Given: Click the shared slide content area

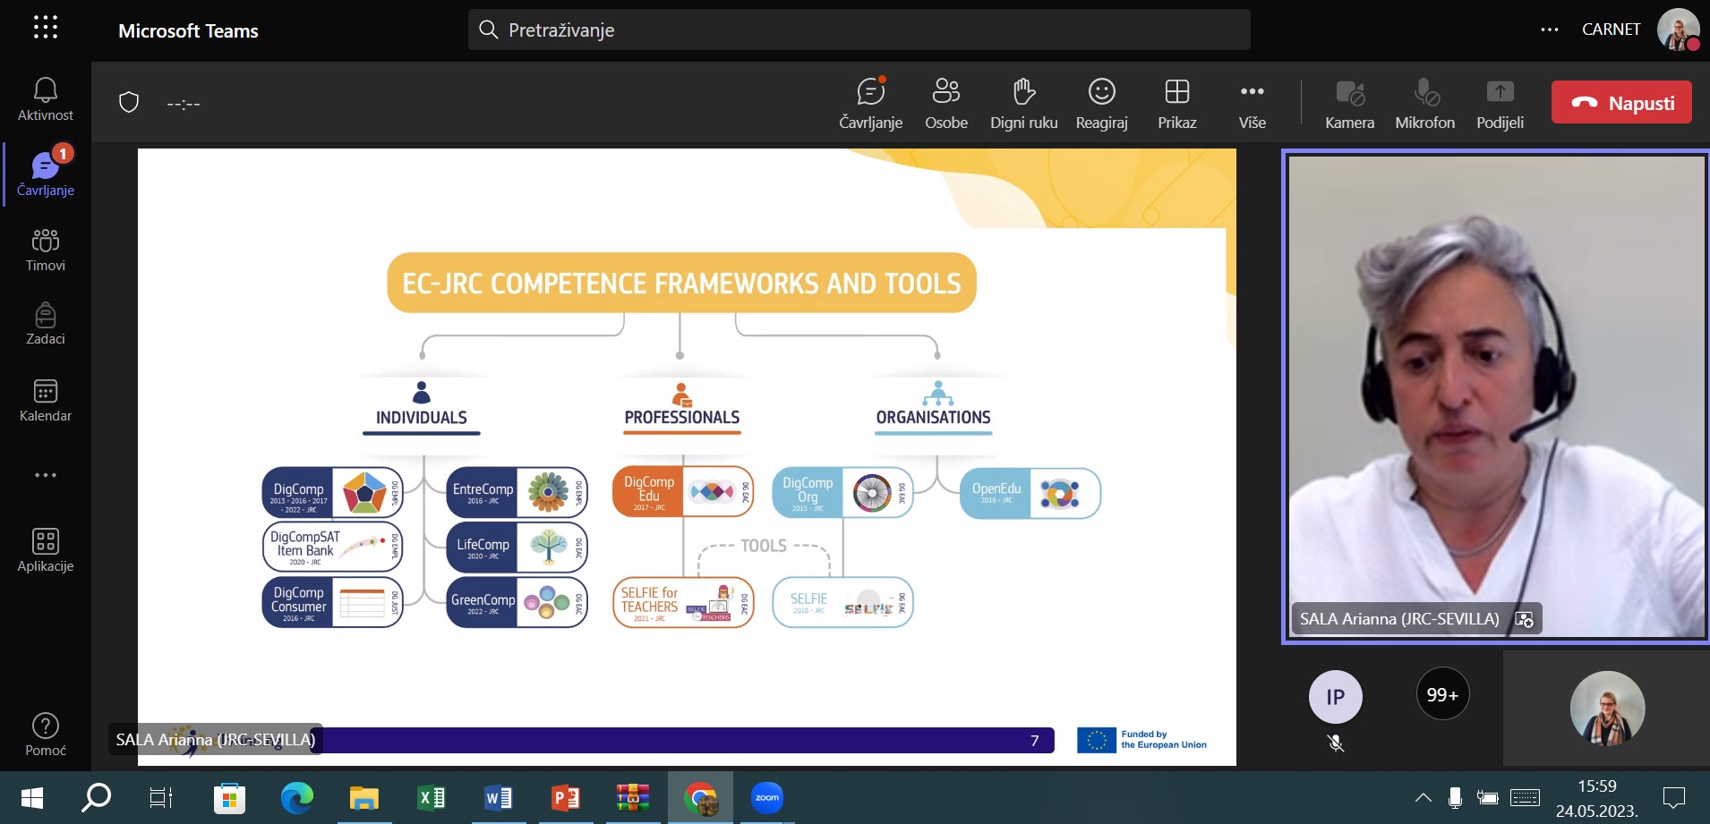Looking at the screenshot, I should coord(687,457).
